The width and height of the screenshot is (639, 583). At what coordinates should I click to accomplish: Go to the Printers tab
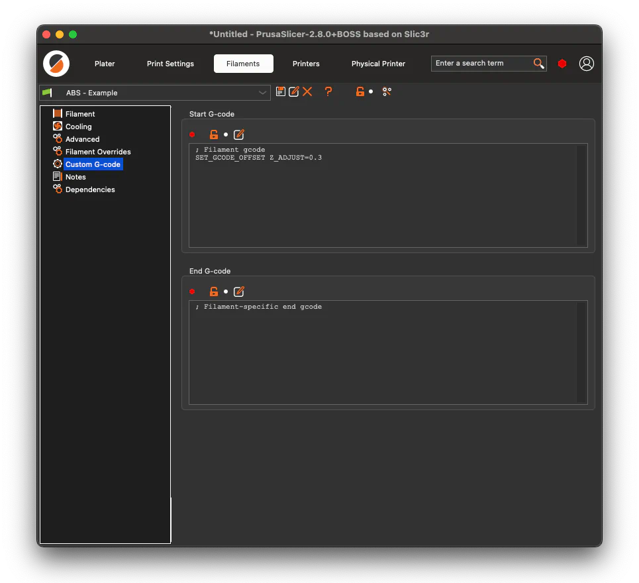click(x=306, y=64)
